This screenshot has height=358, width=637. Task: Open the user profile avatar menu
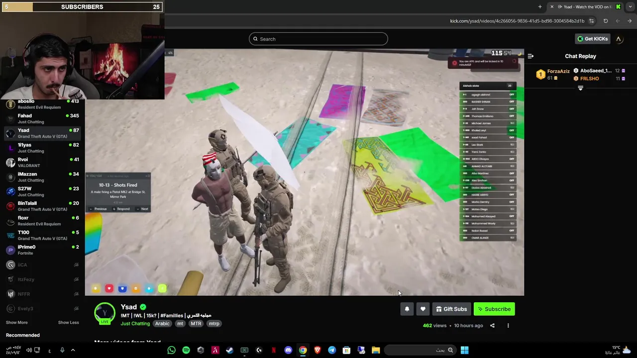(619, 39)
